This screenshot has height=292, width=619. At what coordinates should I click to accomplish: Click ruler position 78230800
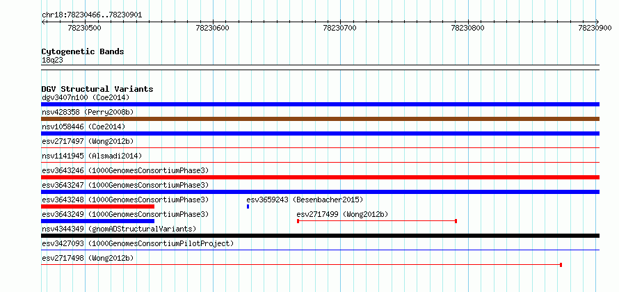[x=467, y=28]
